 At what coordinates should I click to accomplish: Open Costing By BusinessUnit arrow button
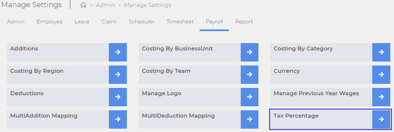coord(249,52)
